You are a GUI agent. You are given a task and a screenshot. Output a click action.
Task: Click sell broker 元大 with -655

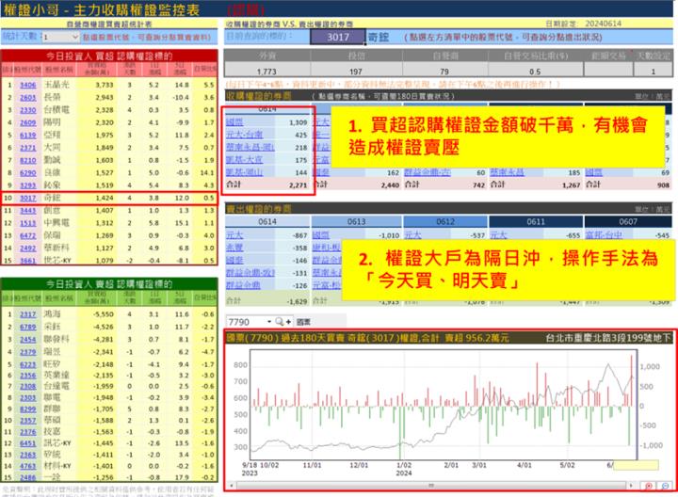click(498, 235)
